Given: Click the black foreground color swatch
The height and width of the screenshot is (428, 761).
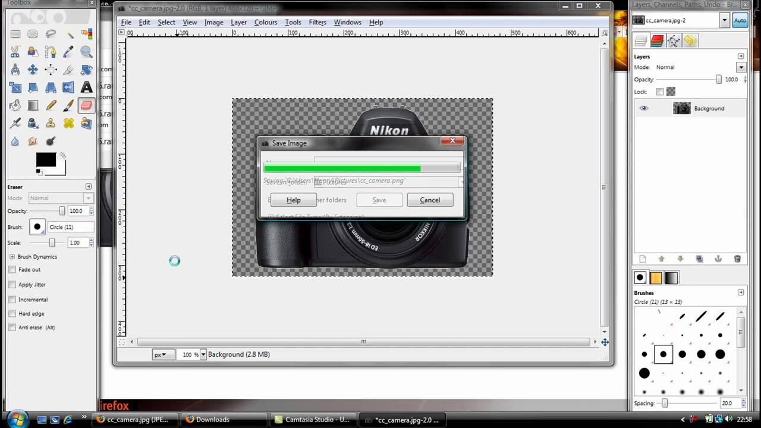Looking at the screenshot, I should (46, 159).
